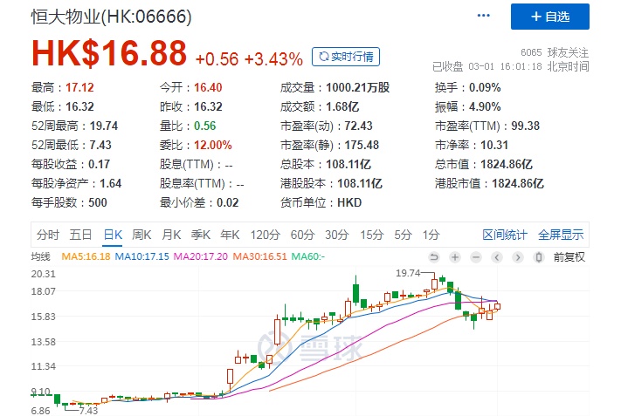The height and width of the screenshot is (416, 621).
Task: Select the 日K chart tab
Action: click(x=113, y=235)
